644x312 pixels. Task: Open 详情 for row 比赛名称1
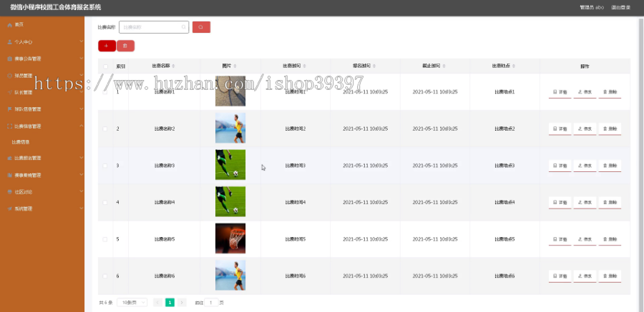pos(560,92)
